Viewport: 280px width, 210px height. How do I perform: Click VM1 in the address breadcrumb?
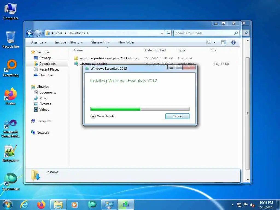pyautogui.click(x=59, y=33)
